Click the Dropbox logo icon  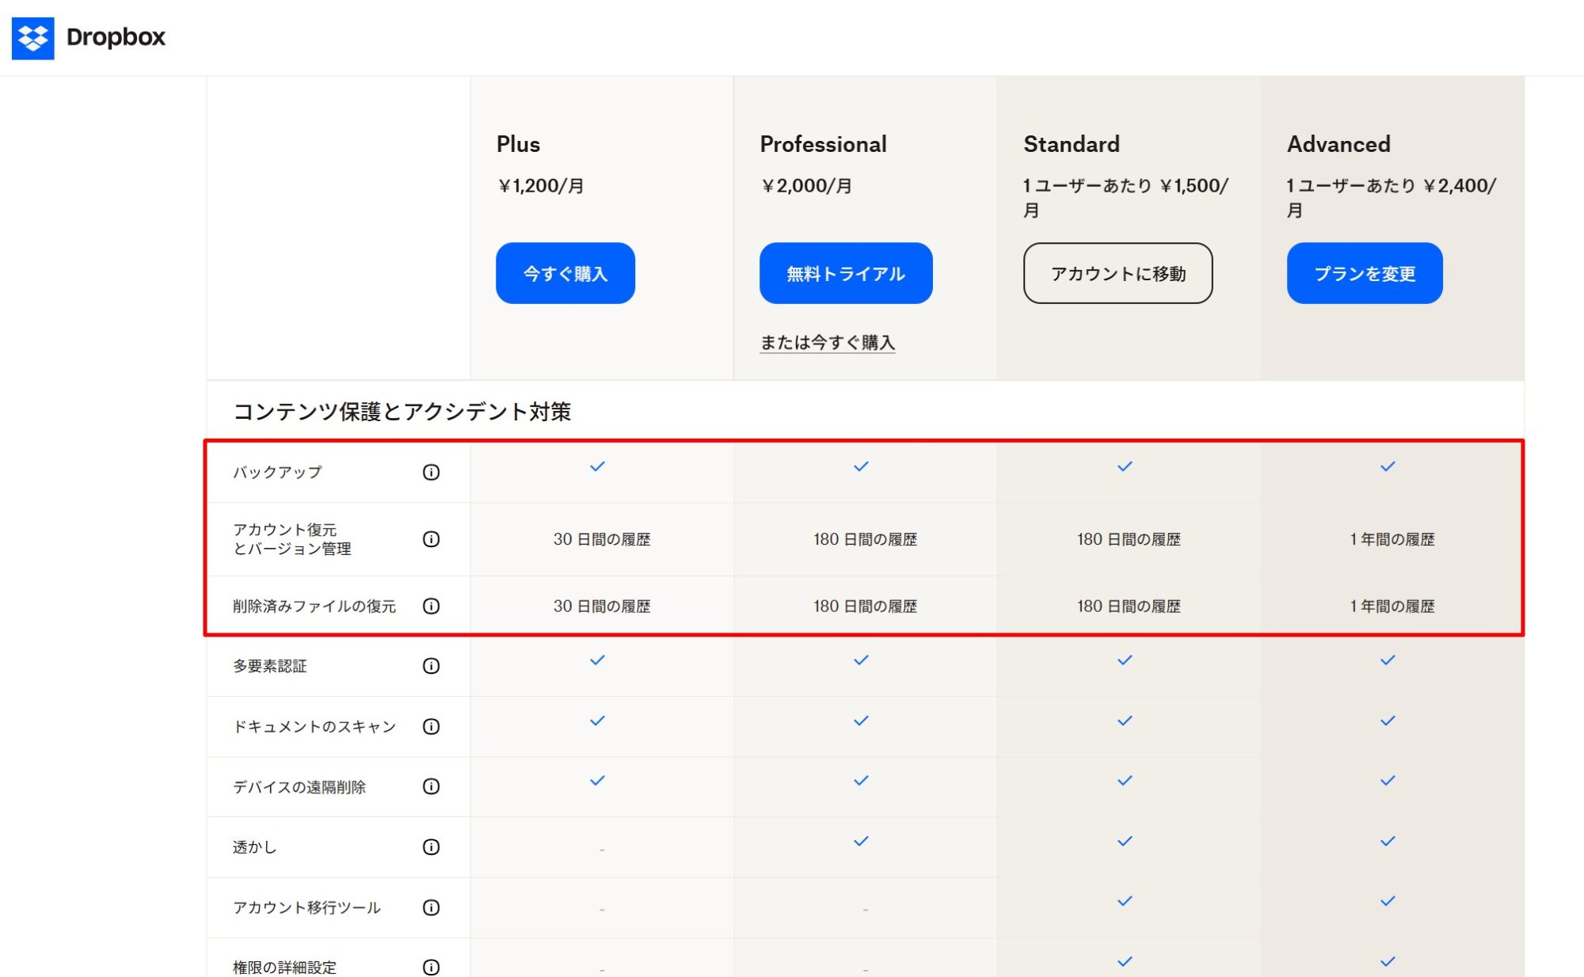point(32,37)
